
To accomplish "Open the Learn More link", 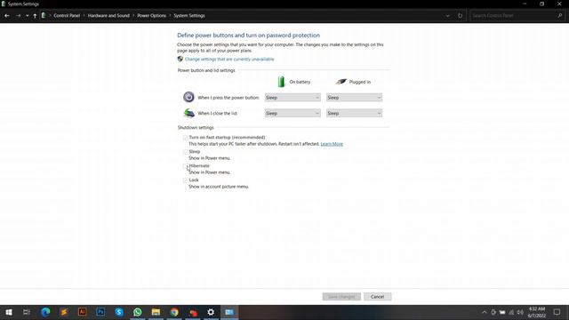I will (332, 144).
